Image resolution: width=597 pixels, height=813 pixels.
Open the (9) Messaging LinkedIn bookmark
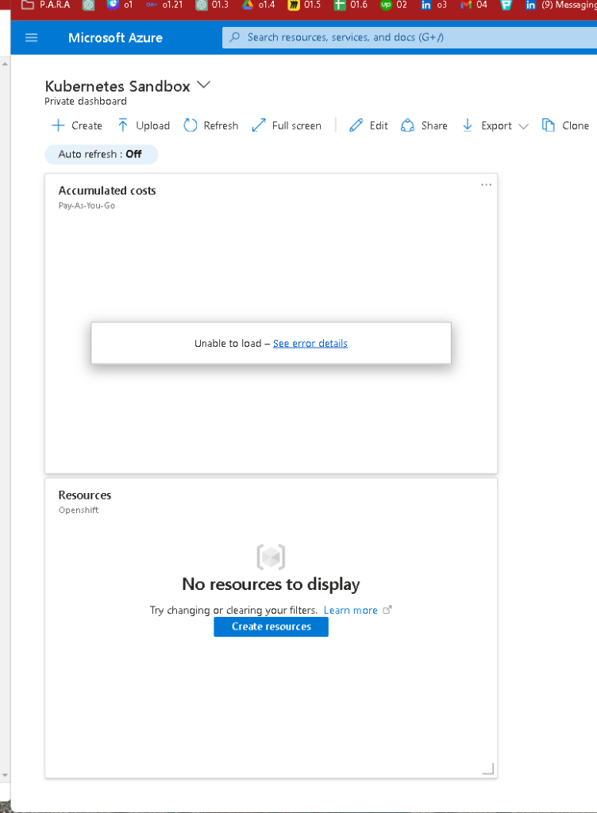560,5
